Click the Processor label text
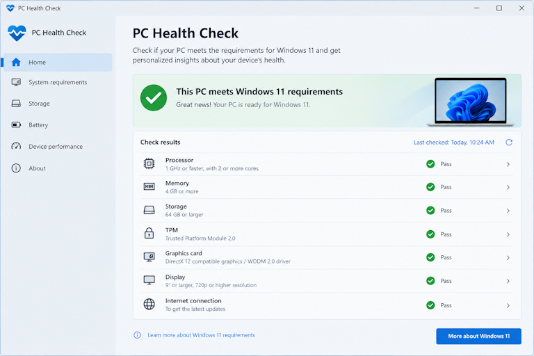 [x=179, y=160]
